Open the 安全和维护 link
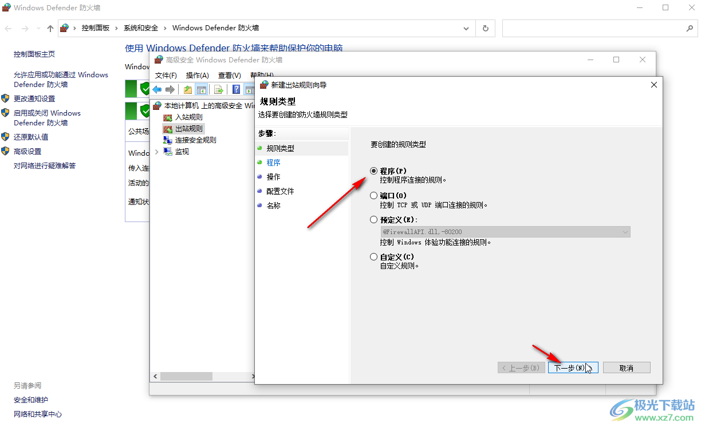This screenshot has height=427, width=701. click(31, 400)
